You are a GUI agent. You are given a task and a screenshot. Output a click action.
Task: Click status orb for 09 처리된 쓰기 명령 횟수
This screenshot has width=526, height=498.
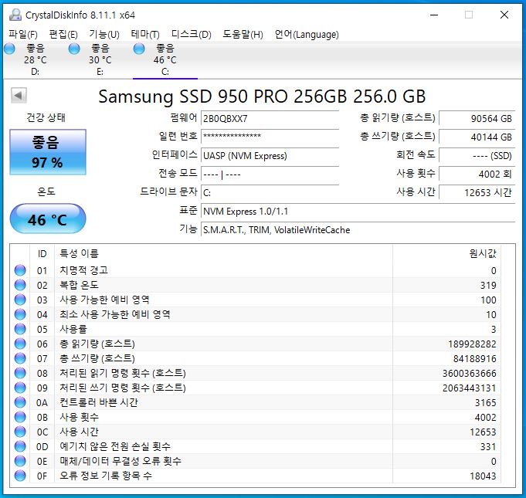point(20,388)
